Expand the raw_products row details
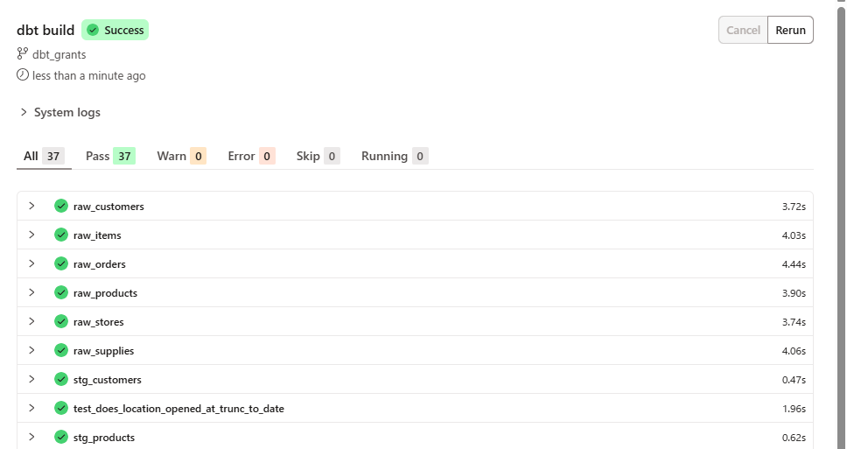This screenshot has height=449, width=847. click(x=31, y=293)
